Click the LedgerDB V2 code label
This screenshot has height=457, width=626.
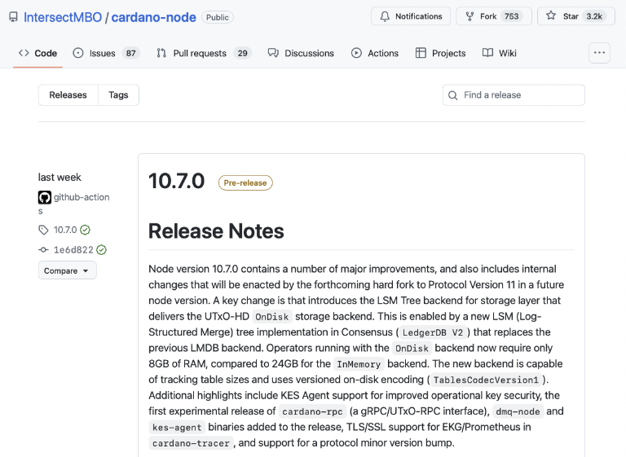pos(433,332)
